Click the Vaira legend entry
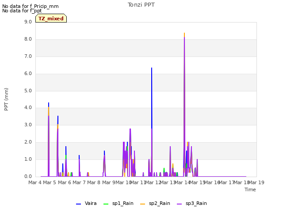The height and width of the screenshot is (212, 283). coord(86,203)
